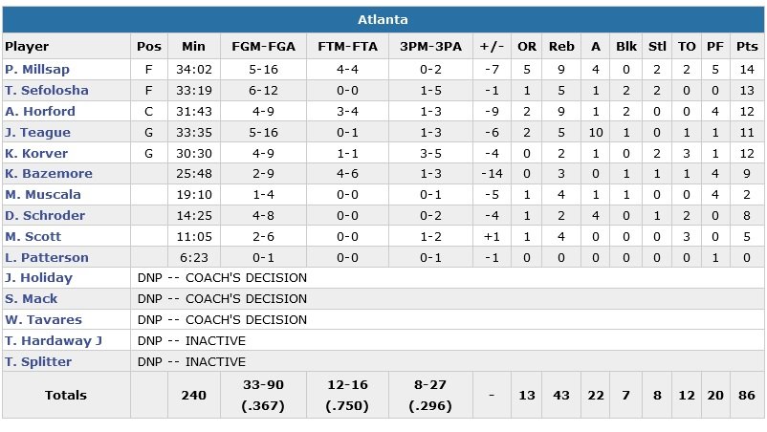Click L. Patterson player name
This screenshot has height=432, width=767.
pyautogui.click(x=46, y=258)
